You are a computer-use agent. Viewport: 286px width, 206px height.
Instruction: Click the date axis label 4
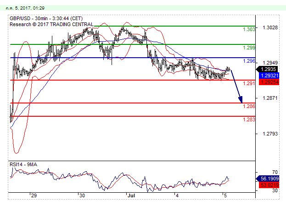(x=177, y=195)
